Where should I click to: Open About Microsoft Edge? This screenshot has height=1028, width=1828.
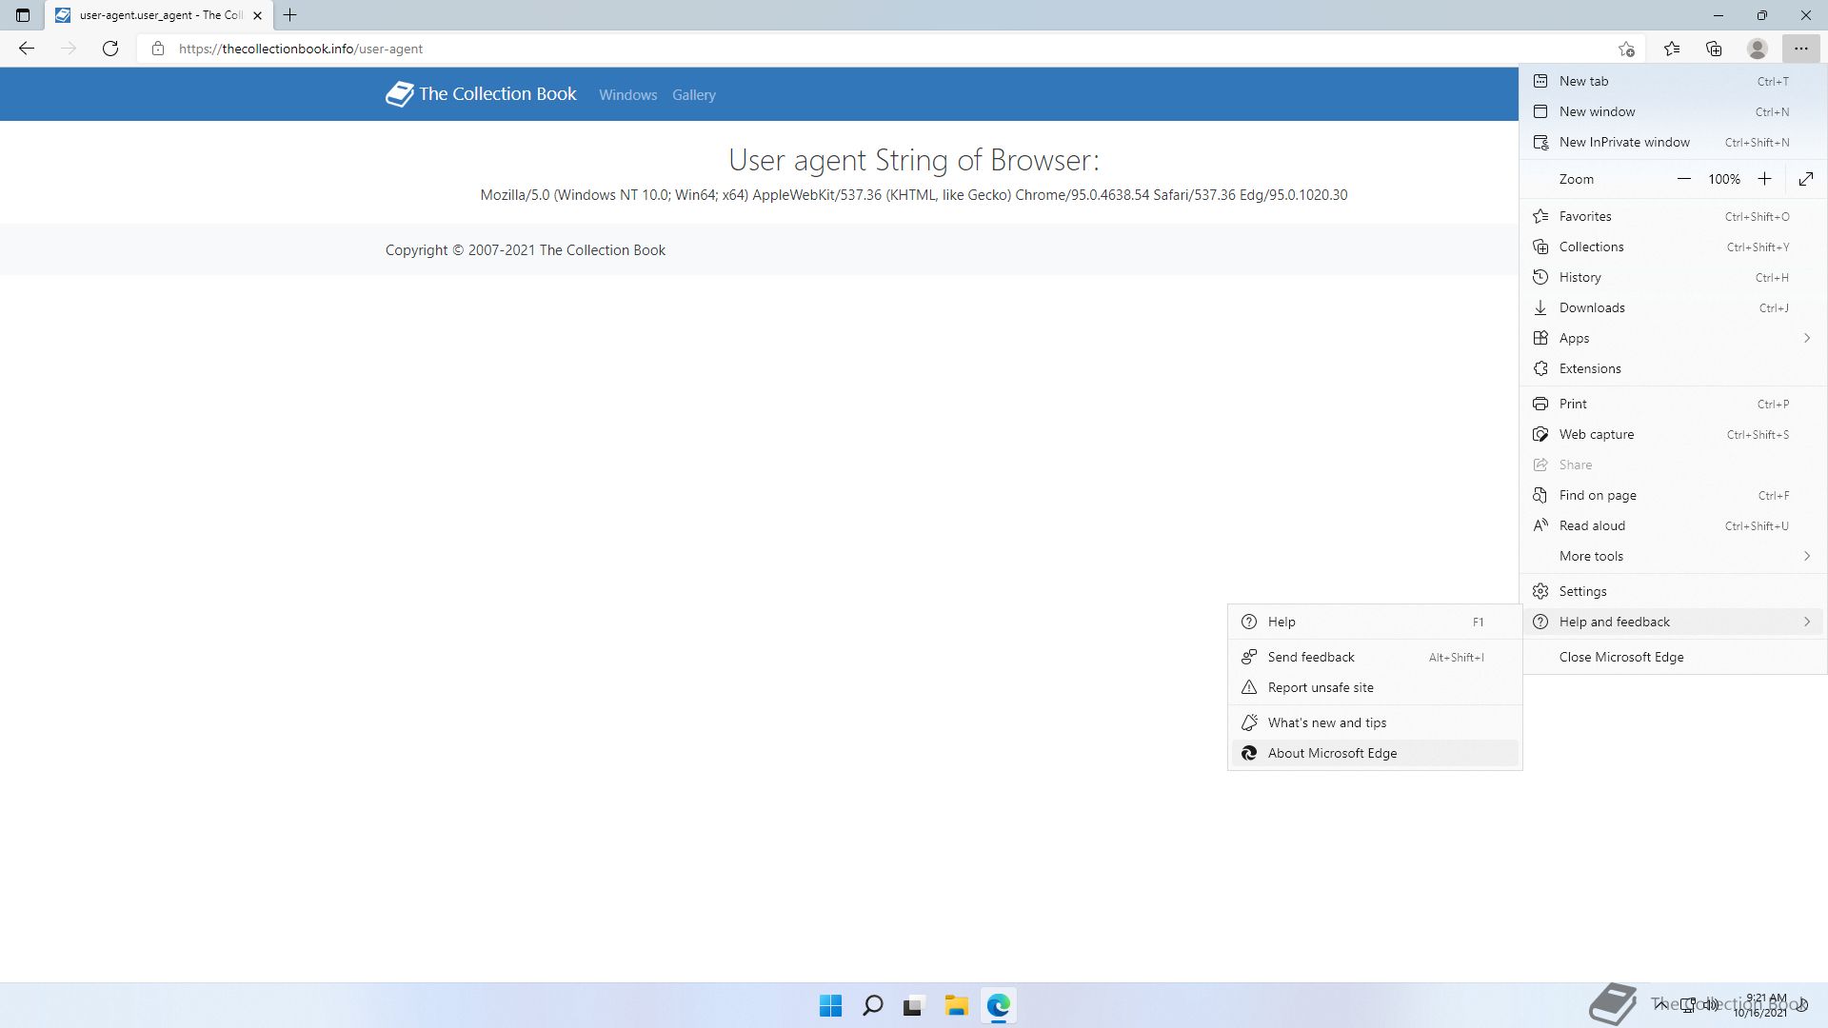1375,753
